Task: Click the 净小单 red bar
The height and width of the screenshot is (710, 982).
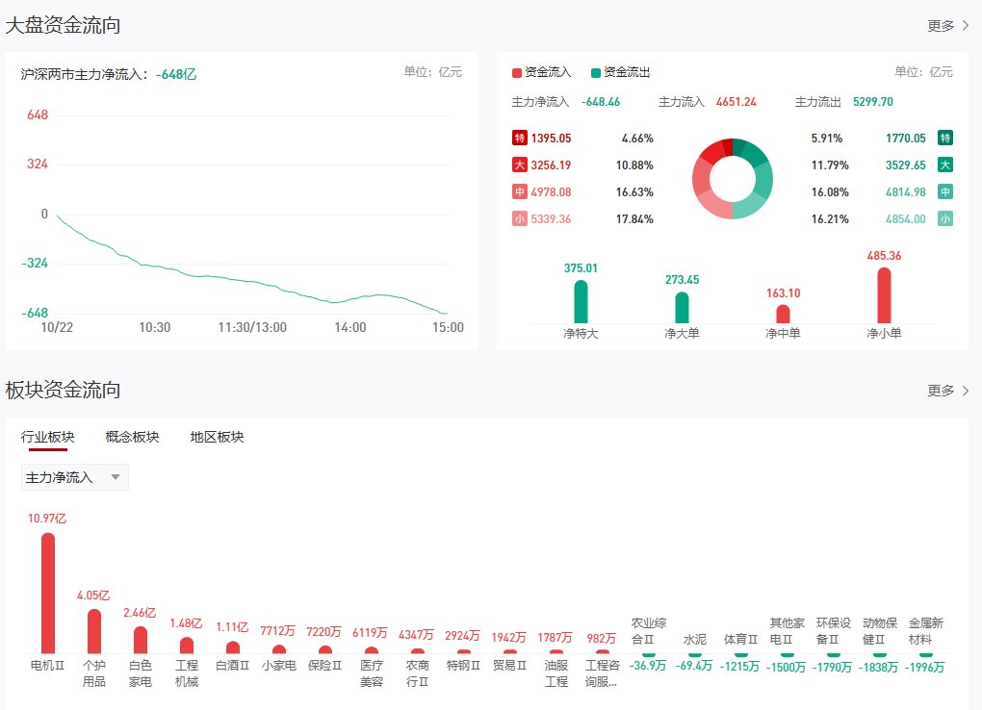Action: [x=884, y=295]
